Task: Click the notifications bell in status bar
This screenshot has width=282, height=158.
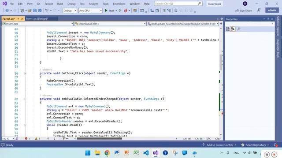Action: (275, 145)
